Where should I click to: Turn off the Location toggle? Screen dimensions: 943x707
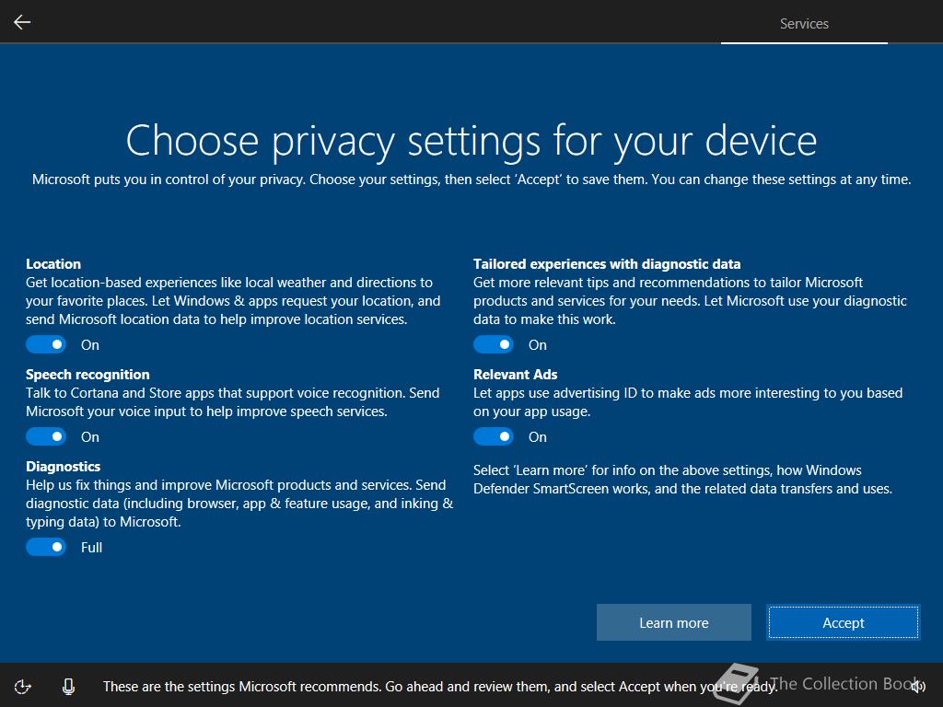pos(46,344)
